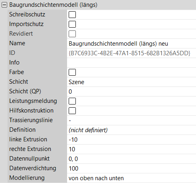Edit the Schicht (QP) value

coord(131,92)
